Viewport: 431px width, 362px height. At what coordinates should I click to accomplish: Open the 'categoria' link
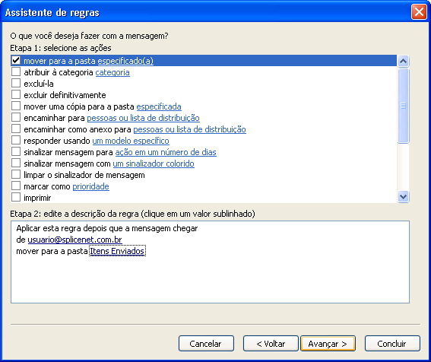click(113, 72)
